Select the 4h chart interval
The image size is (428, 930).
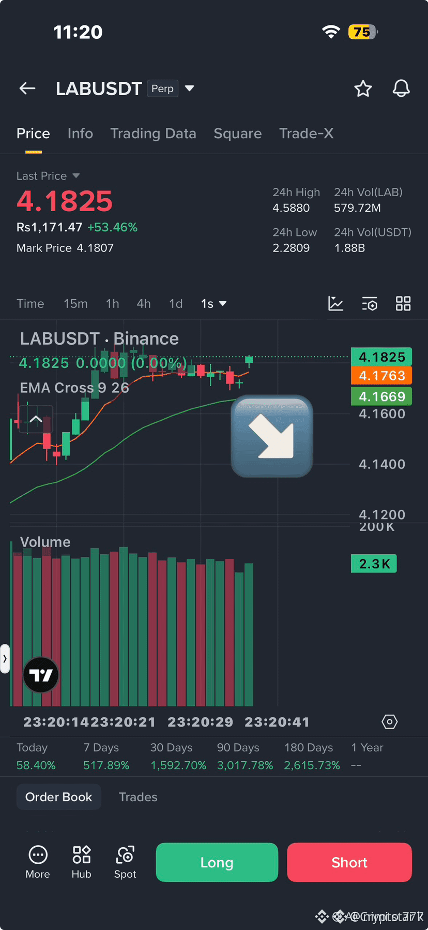[144, 304]
